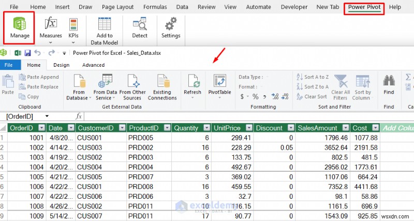Click Add to Data Model icon
414x221 pixels.
click(105, 24)
